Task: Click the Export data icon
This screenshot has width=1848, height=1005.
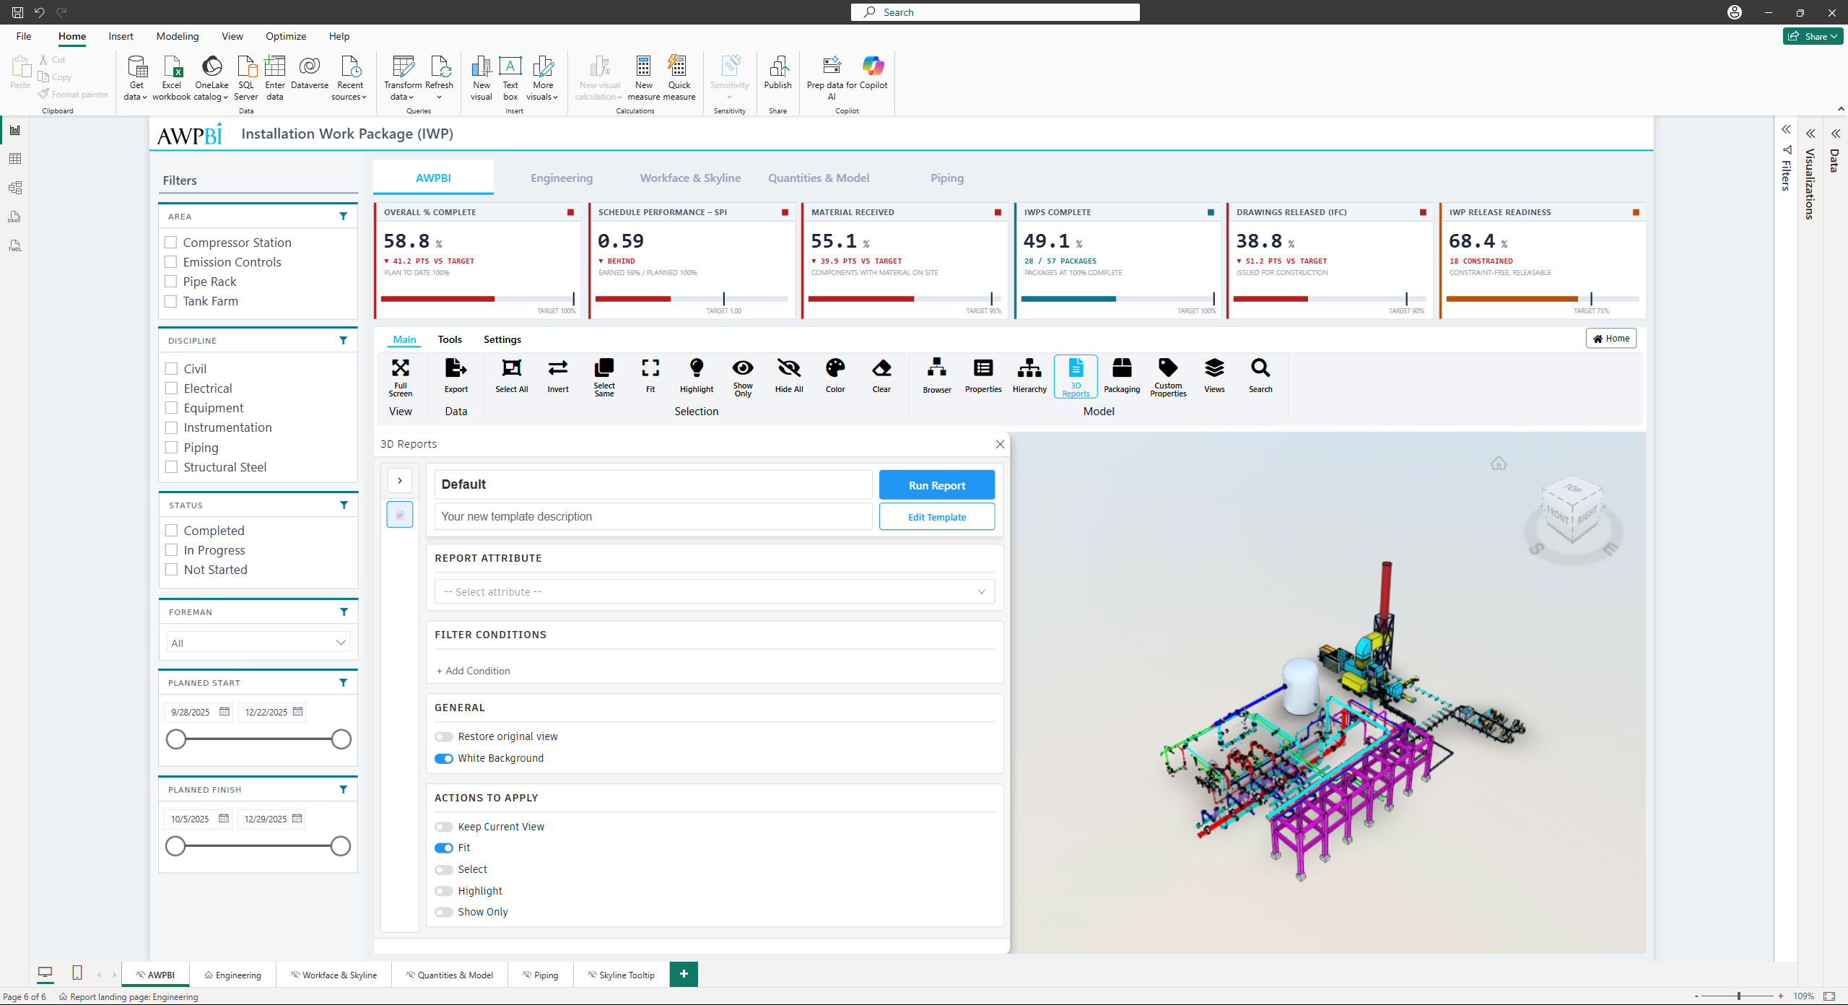Action: coord(456,377)
